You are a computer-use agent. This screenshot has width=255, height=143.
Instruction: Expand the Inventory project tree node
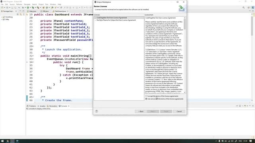(2, 17)
